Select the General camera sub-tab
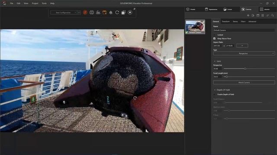Viewport: 277px width, 155px height. [216, 22]
